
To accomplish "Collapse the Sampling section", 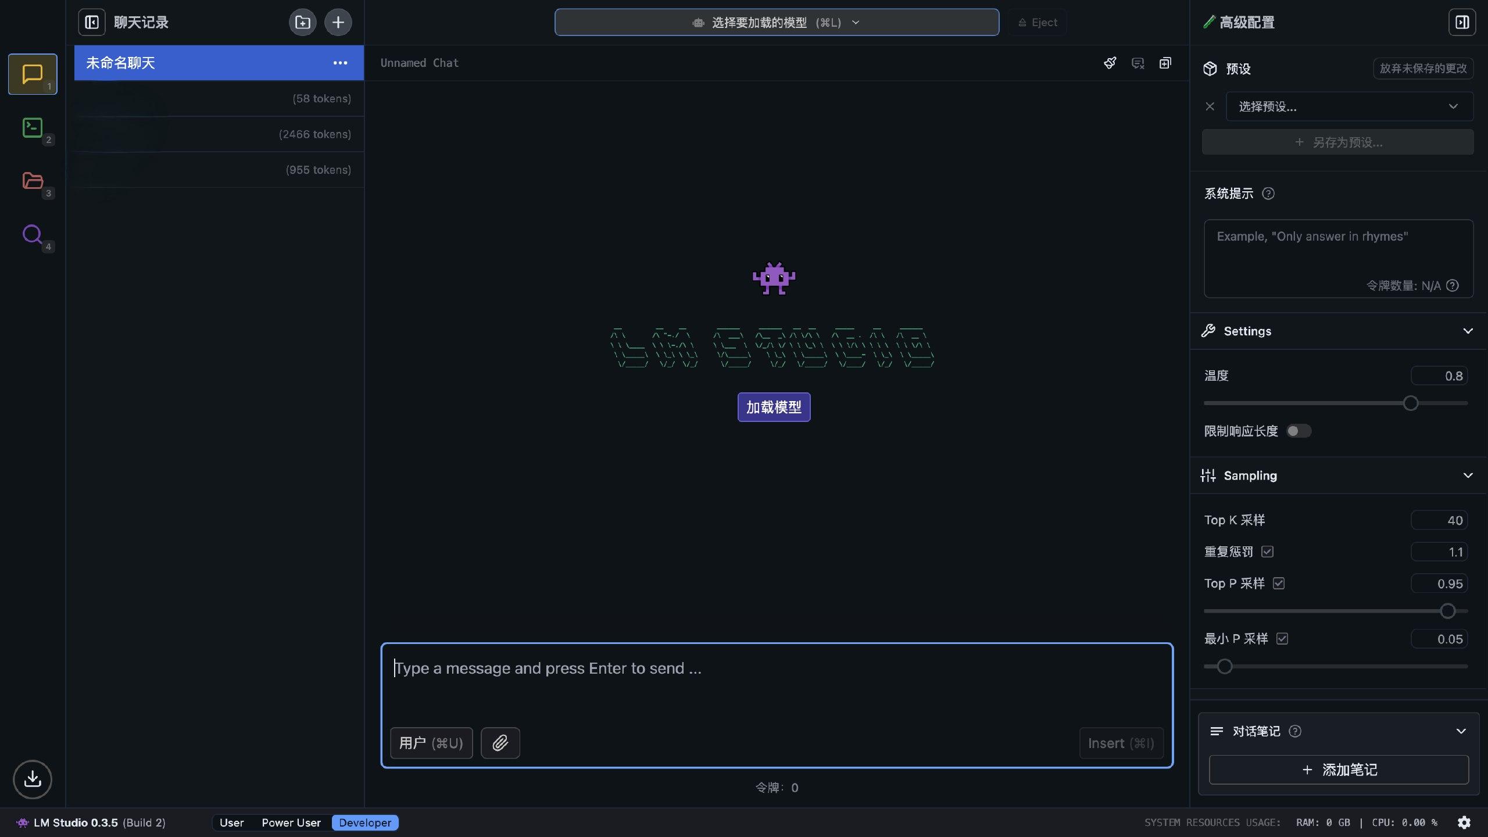I will [1468, 475].
